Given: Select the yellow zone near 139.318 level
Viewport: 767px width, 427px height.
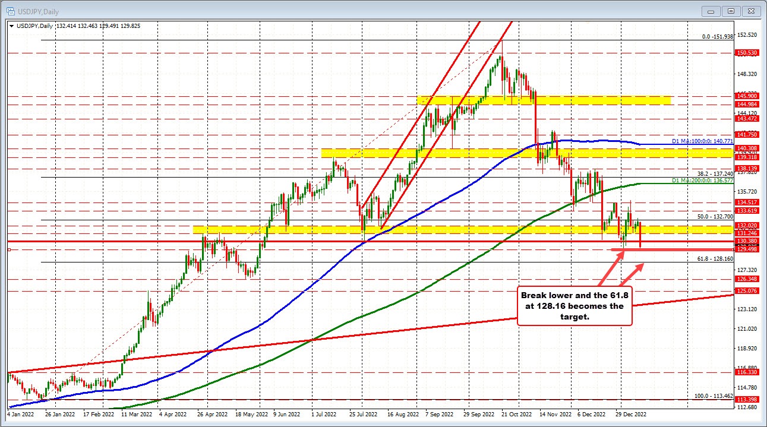Looking at the screenshot, I should pos(527,153).
